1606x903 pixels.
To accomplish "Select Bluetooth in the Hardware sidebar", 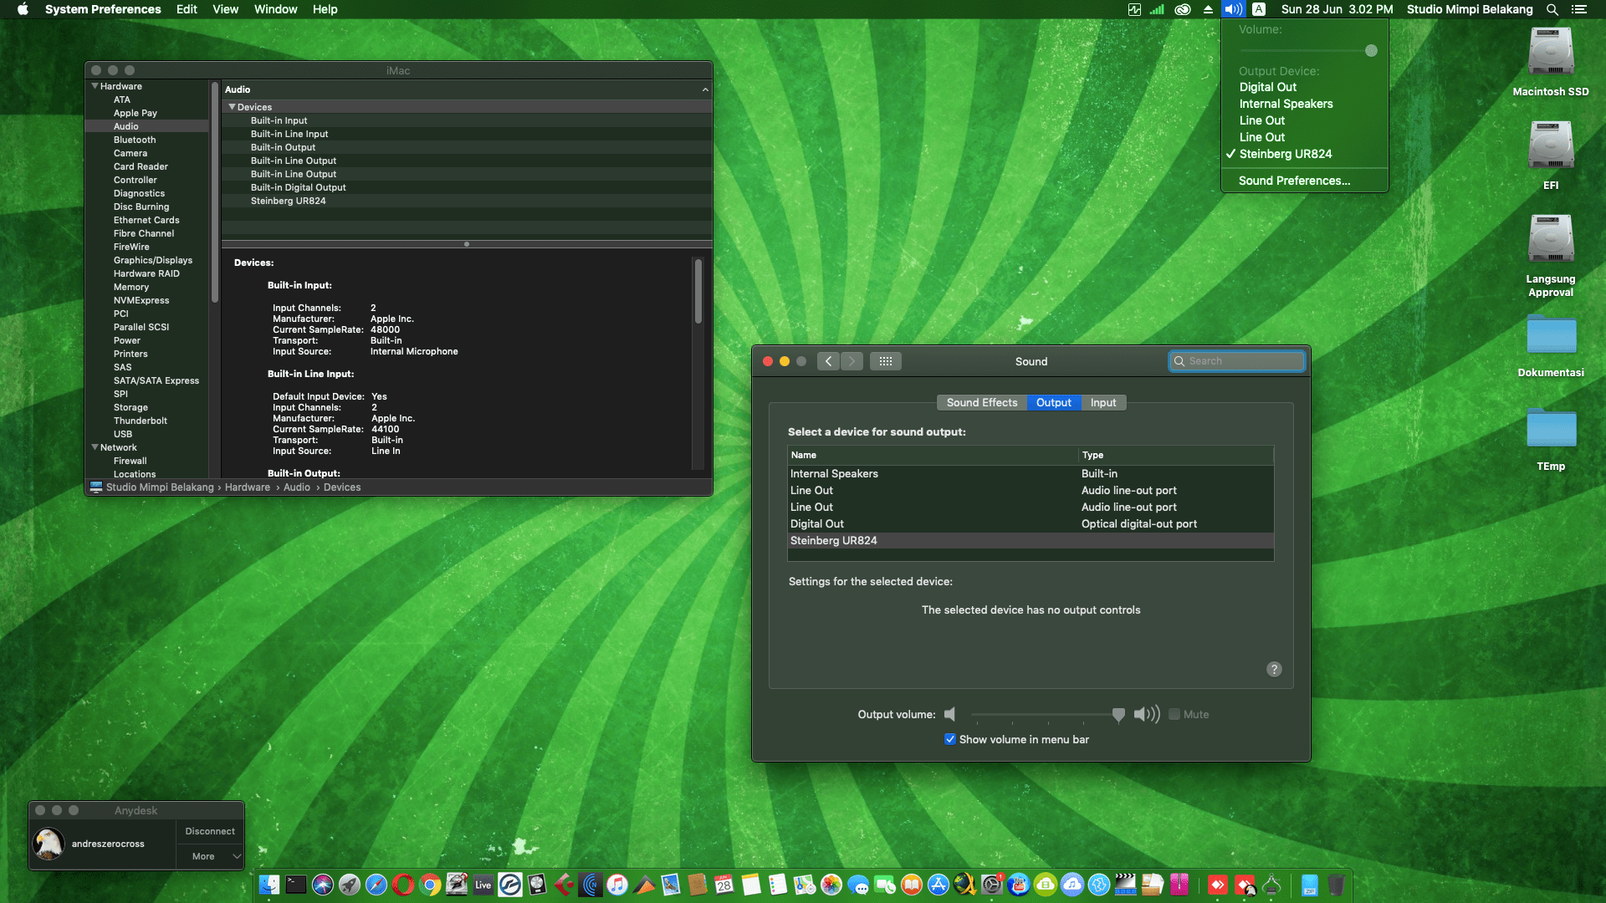I will click(x=135, y=140).
